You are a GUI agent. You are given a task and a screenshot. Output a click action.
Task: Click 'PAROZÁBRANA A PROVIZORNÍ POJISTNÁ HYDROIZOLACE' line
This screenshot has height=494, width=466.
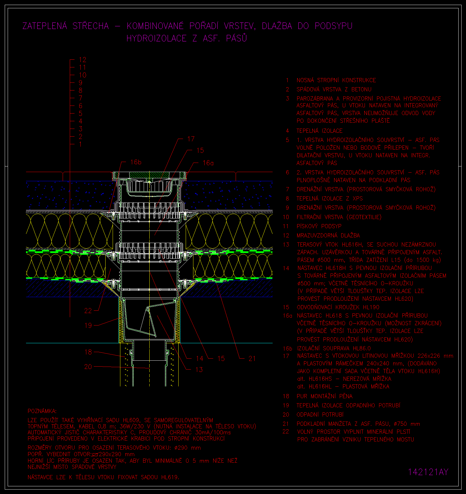[x=369, y=98]
